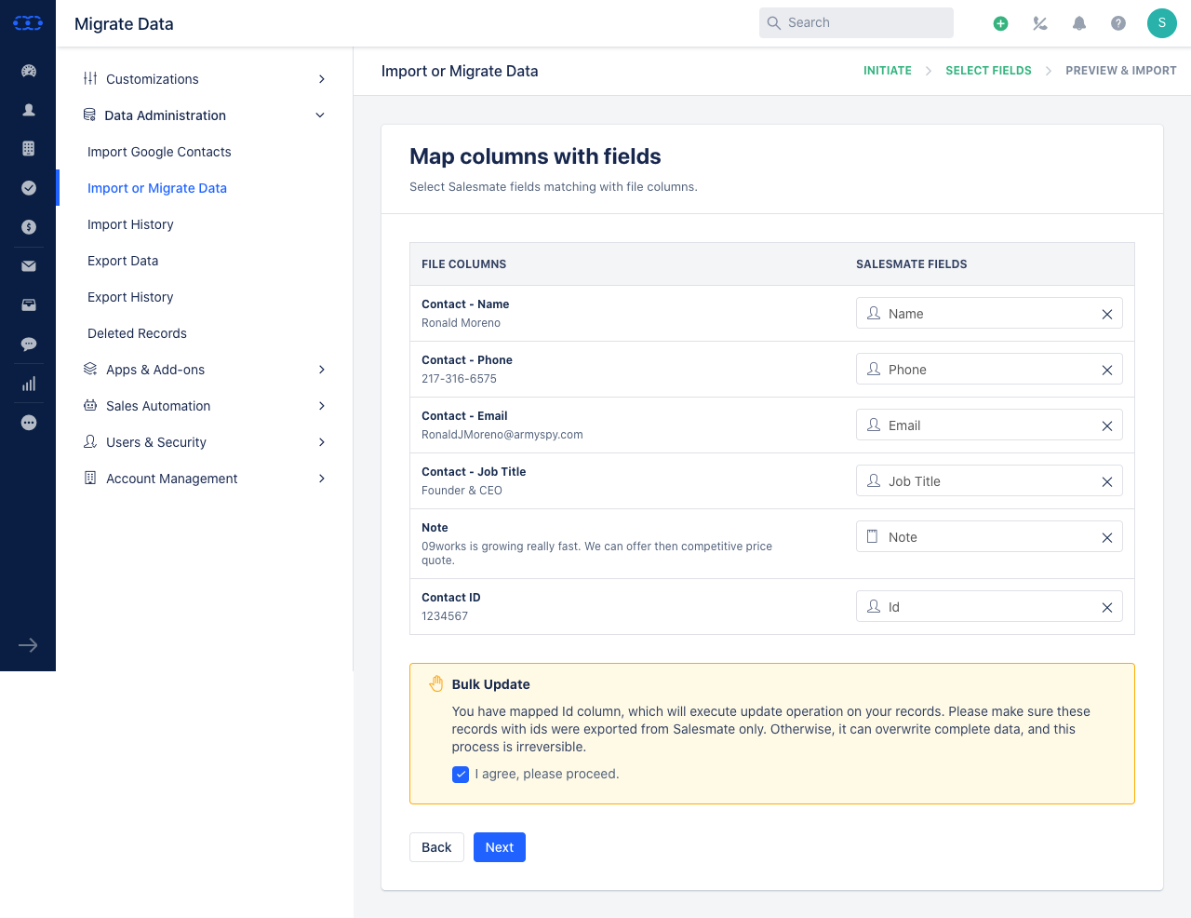
Task: Open the Id Salesmate field dropdown
Action: tap(989, 607)
